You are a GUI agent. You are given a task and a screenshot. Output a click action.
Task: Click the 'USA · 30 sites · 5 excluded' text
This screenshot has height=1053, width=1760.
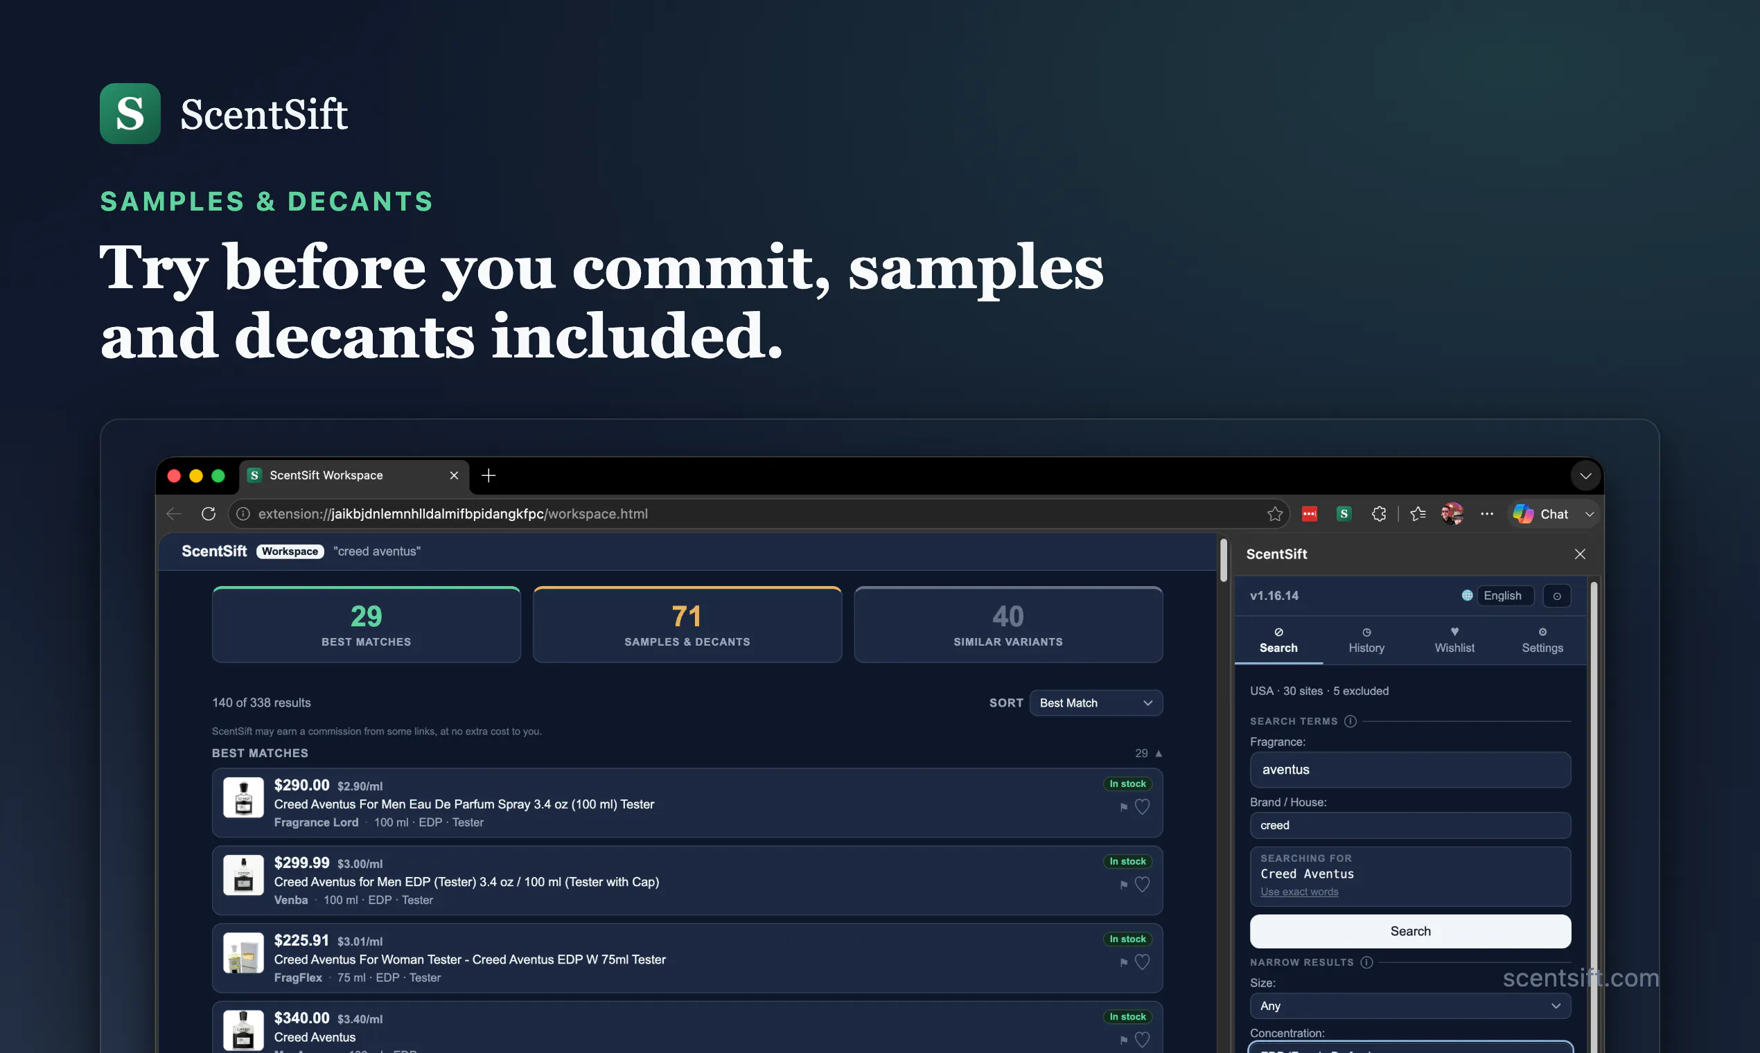coord(1319,691)
